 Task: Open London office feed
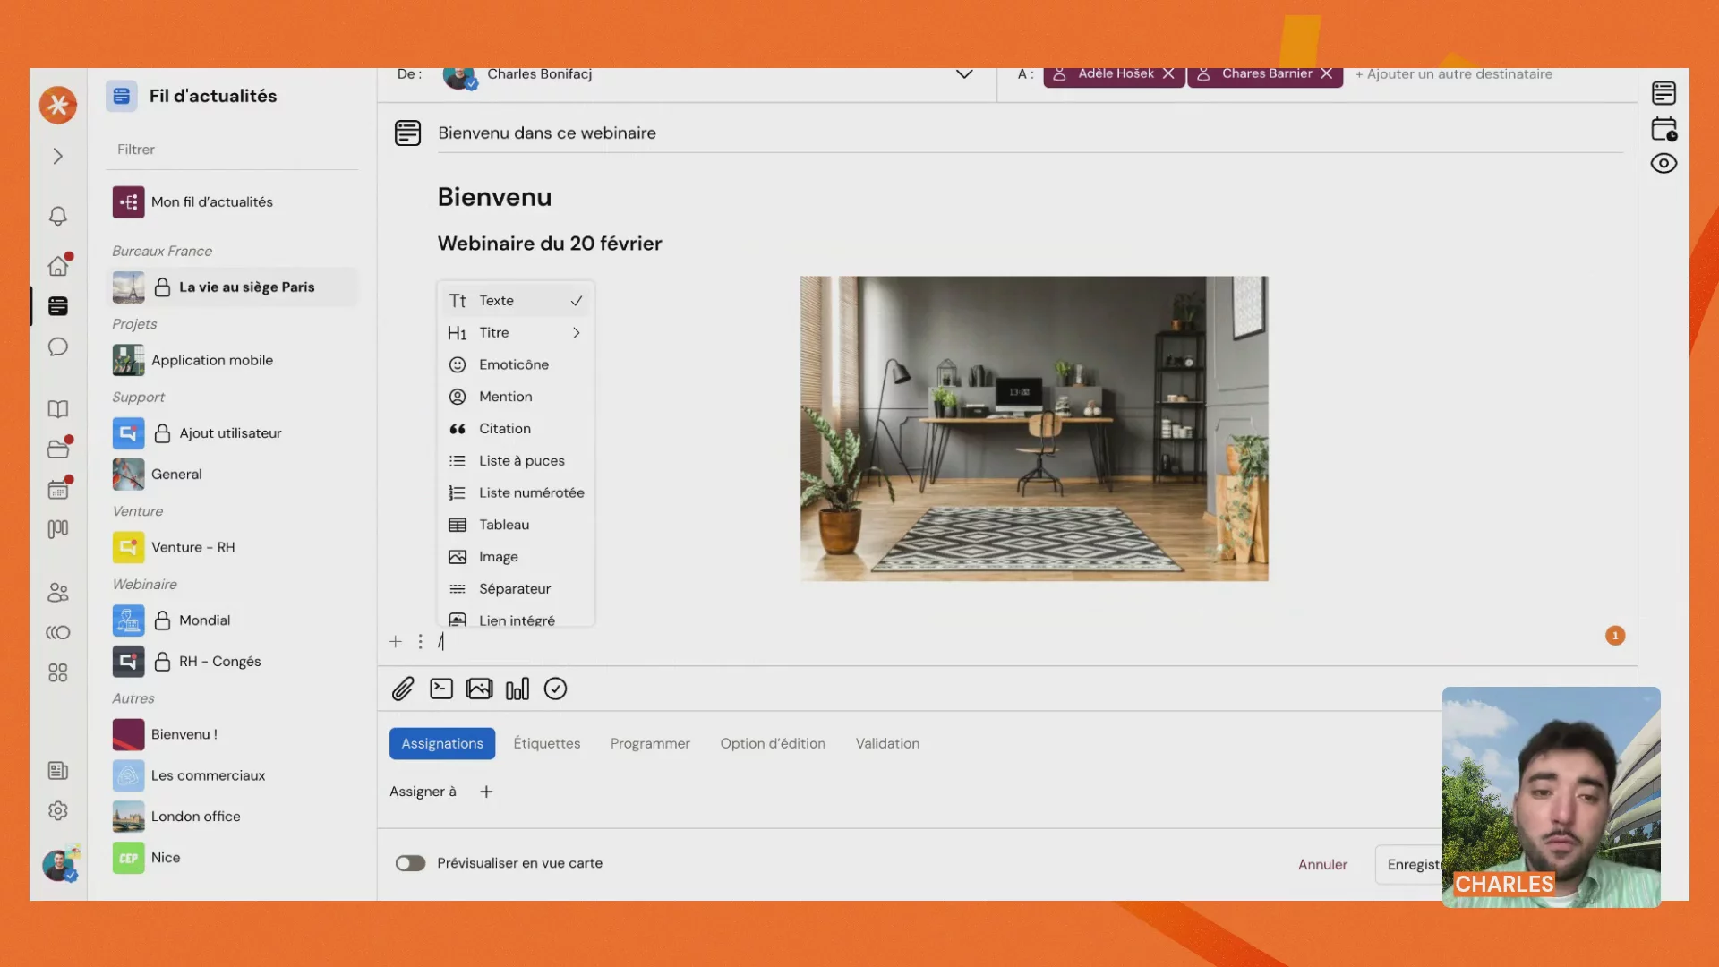[x=232, y=817]
